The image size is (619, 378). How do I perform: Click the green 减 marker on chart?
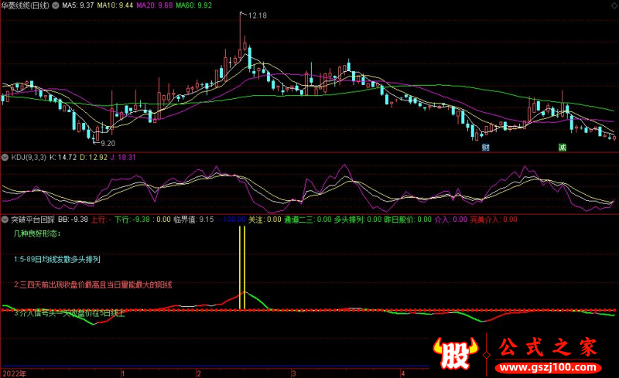click(x=563, y=147)
